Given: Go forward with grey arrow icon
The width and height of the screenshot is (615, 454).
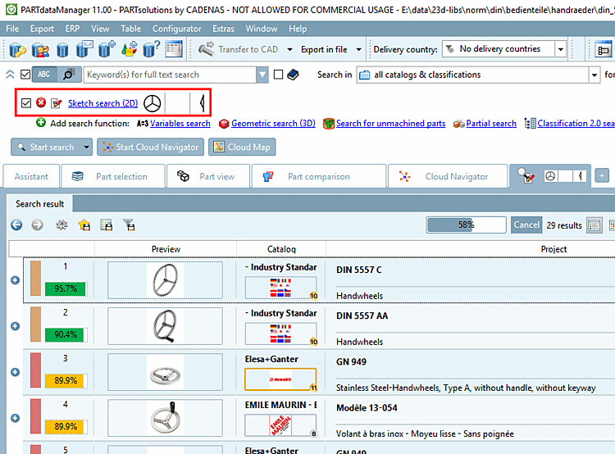Looking at the screenshot, I should pyautogui.click(x=37, y=225).
